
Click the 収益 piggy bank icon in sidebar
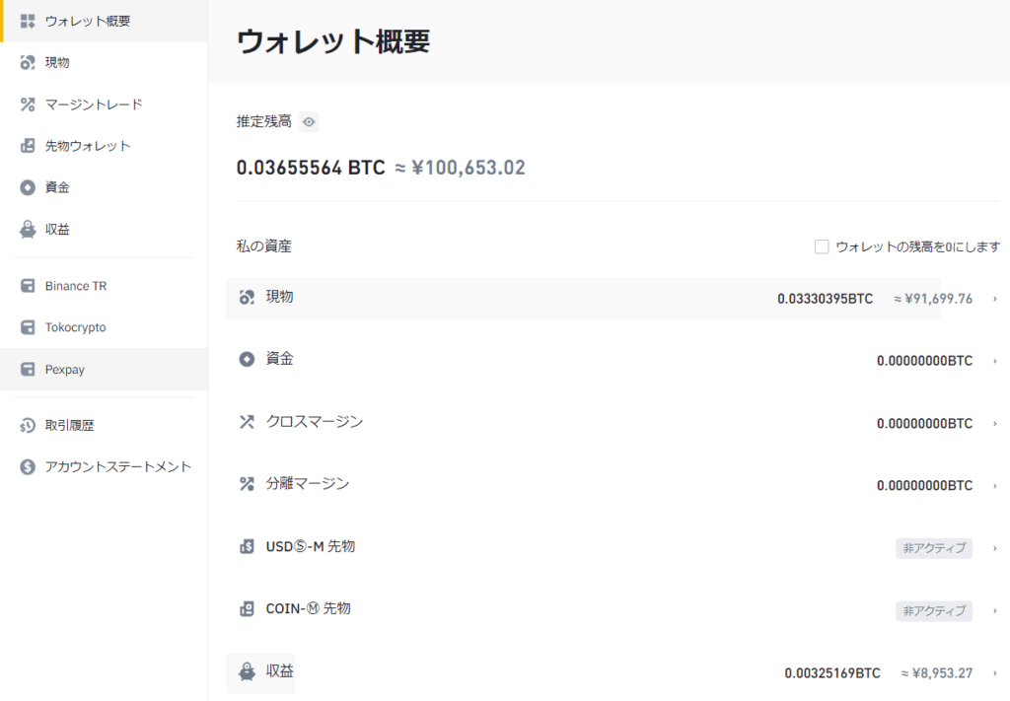click(x=28, y=230)
